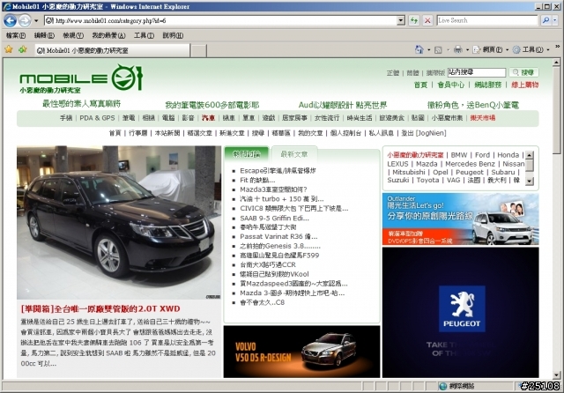Open 'SAAB 9-5 Griffin Edi...' discussion

point(274,218)
